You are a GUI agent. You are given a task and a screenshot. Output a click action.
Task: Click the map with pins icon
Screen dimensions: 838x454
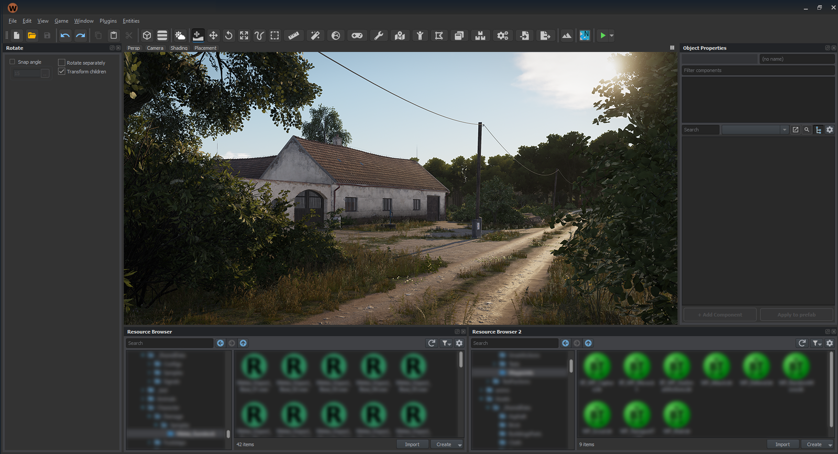(x=400, y=36)
